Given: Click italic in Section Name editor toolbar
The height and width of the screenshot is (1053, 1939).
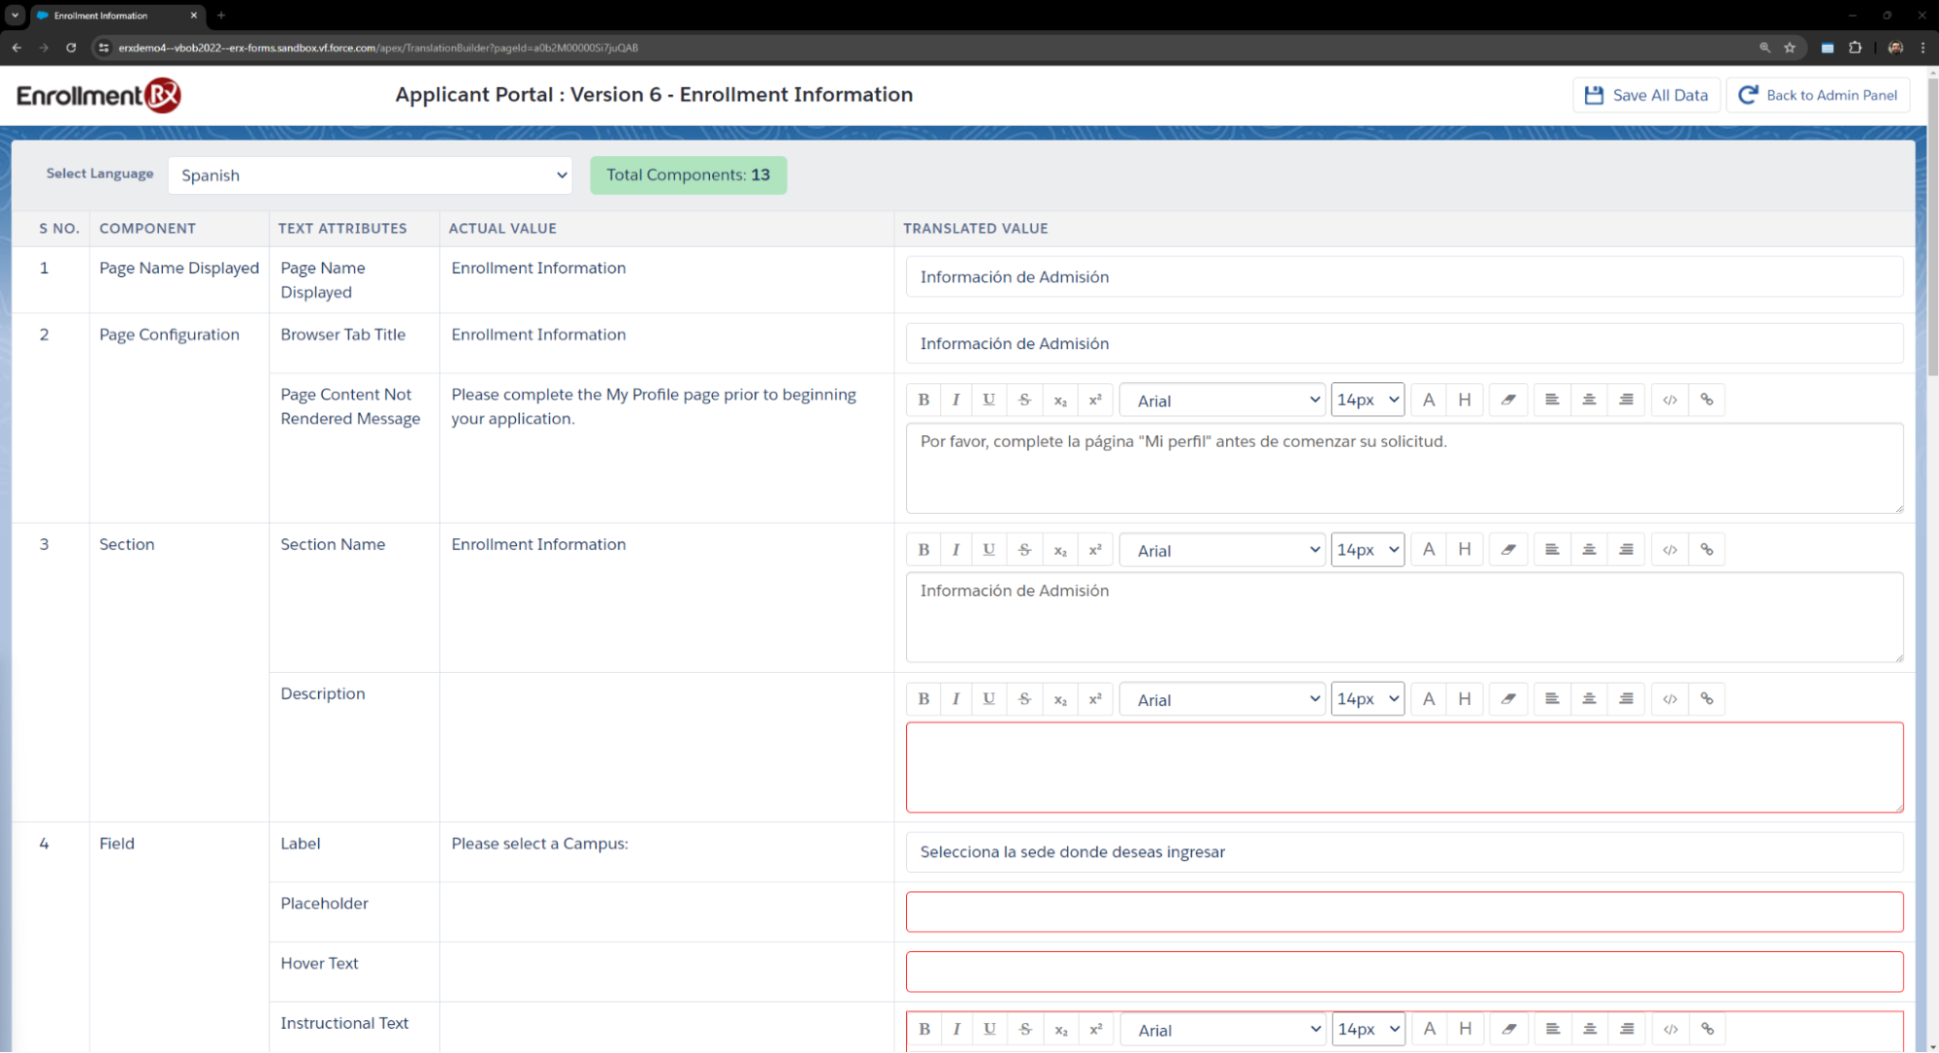Looking at the screenshot, I should coord(956,550).
